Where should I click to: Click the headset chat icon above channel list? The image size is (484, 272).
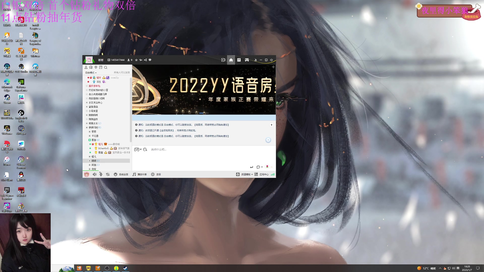click(91, 67)
